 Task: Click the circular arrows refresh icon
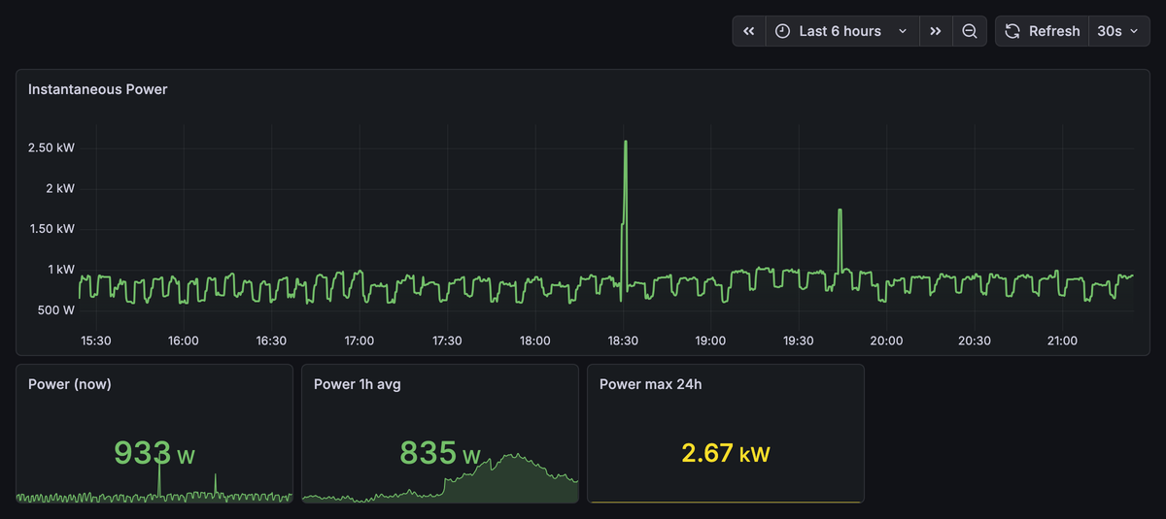click(x=1012, y=31)
